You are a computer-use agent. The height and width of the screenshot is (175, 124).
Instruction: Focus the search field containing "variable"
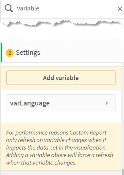click(66, 8)
